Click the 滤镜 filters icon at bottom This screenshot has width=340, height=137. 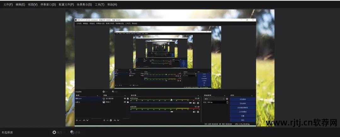(72, 132)
